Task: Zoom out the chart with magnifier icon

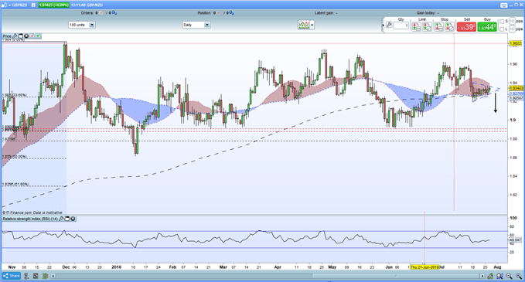Action: click(510, 276)
